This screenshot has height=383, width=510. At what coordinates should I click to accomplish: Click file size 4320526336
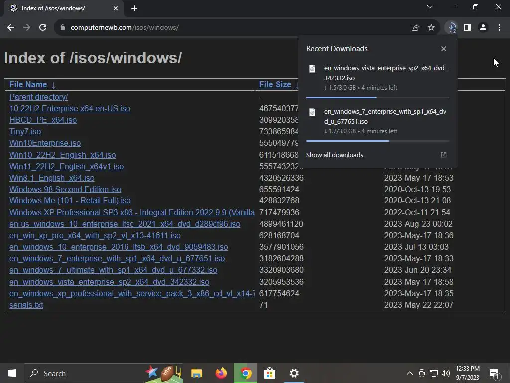coord(281,178)
